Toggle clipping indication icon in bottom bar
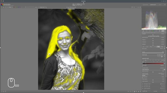The image size is (167, 93). (134, 91)
